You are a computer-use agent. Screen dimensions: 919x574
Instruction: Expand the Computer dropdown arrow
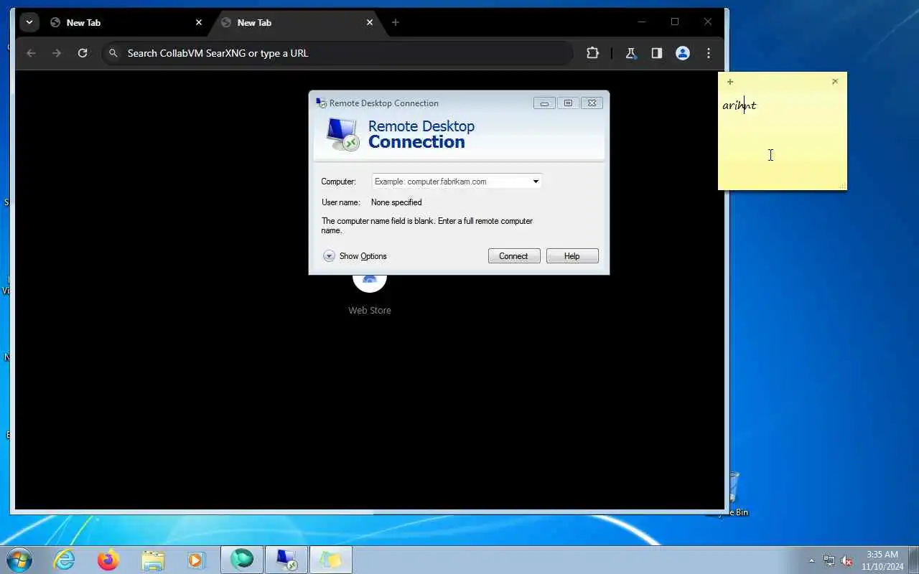(x=536, y=182)
